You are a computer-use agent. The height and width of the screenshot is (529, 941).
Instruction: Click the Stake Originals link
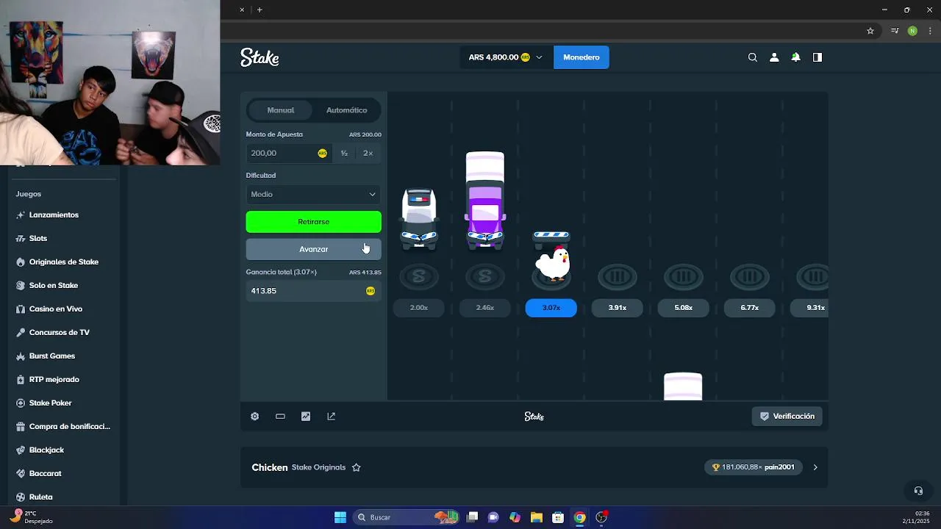[318, 467]
